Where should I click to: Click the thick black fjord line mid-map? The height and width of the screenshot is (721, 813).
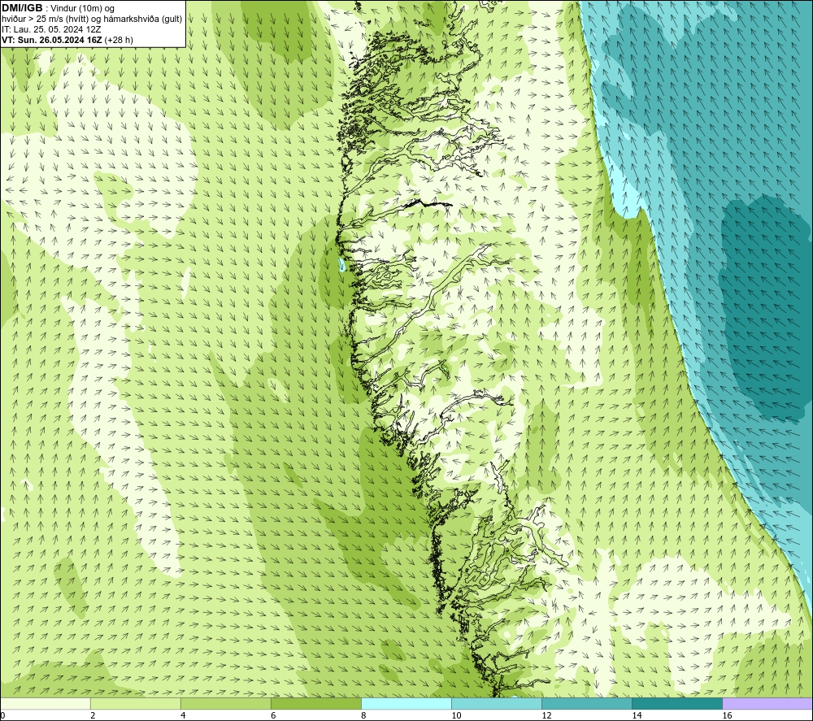[428, 204]
